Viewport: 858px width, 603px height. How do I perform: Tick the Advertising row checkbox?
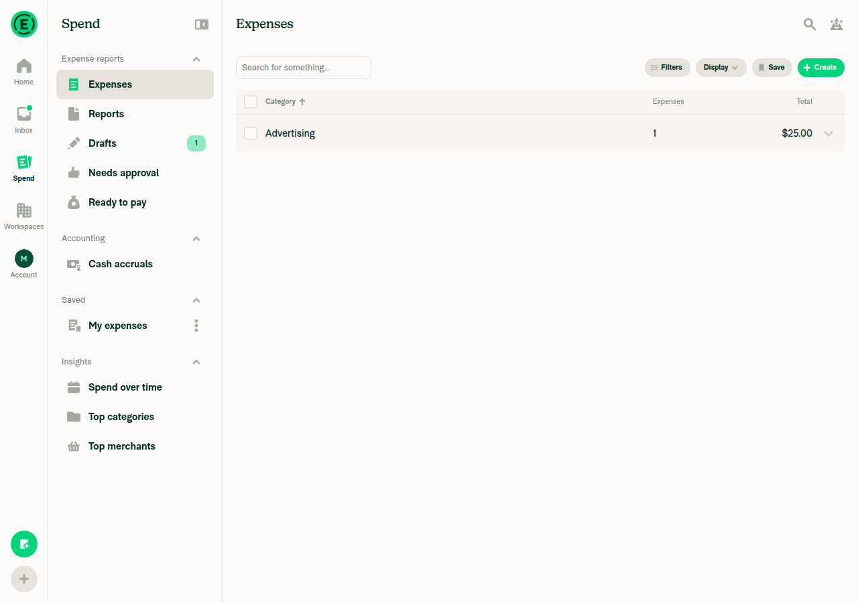(x=251, y=133)
